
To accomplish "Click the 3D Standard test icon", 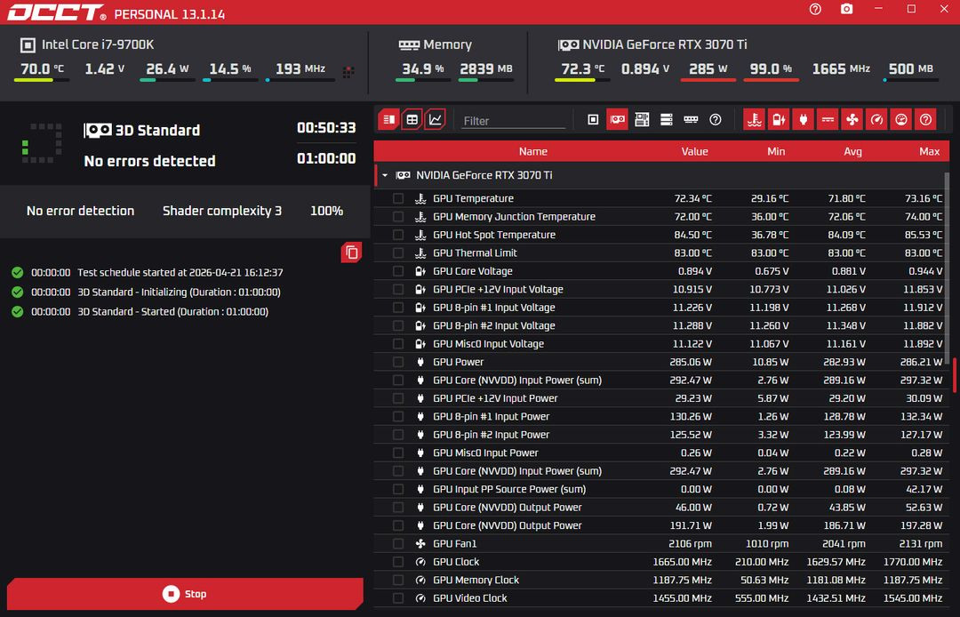I will [x=98, y=131].
